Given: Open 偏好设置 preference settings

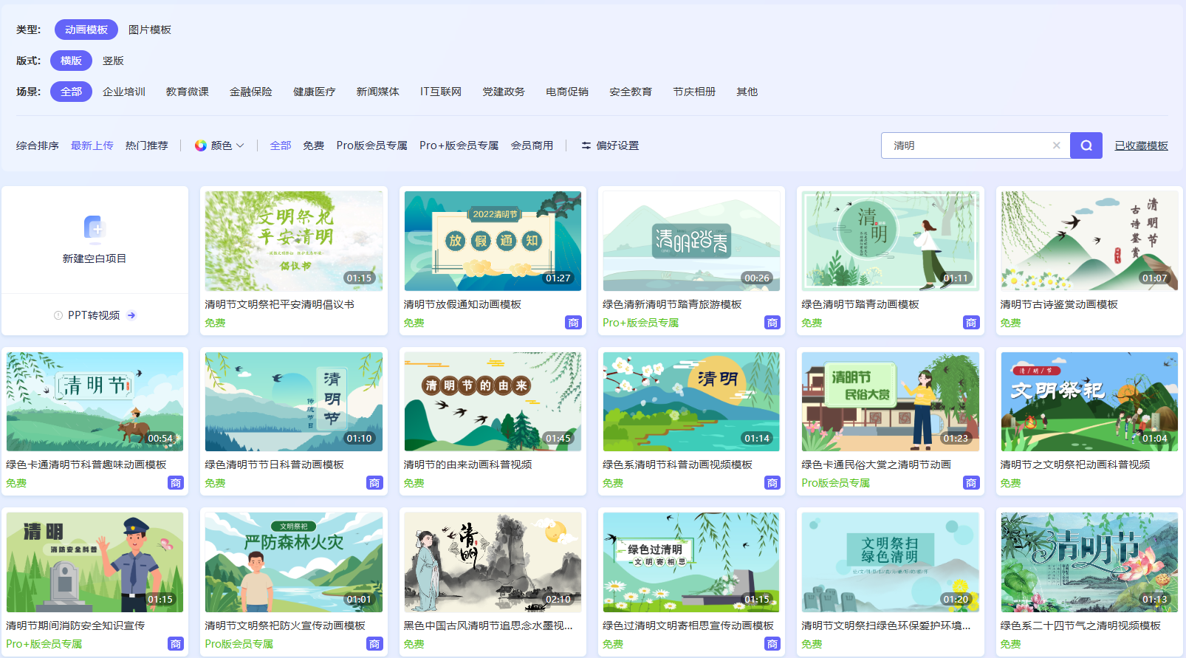Looking at the screenshot, I should pos(610,145).
